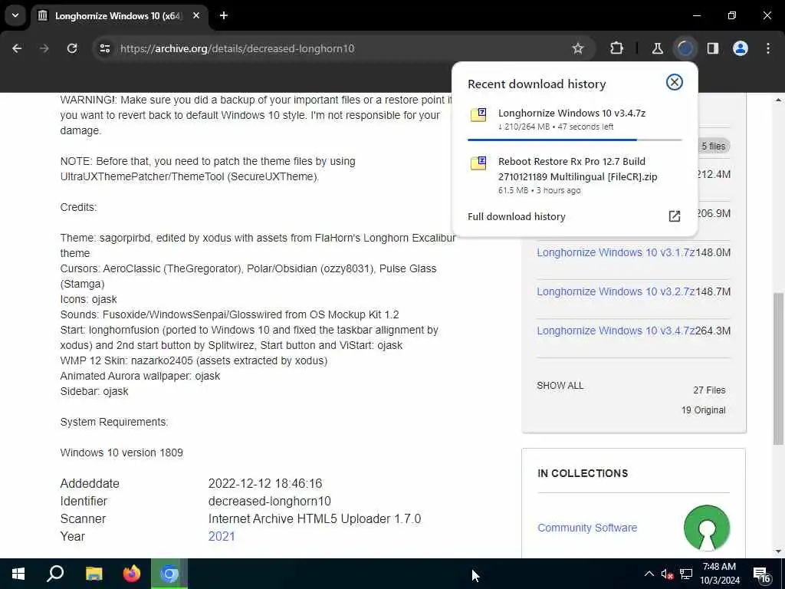Click the archive file icon of Longhornize download
Viewport: 785px width, 589px height.
(478, 115)
